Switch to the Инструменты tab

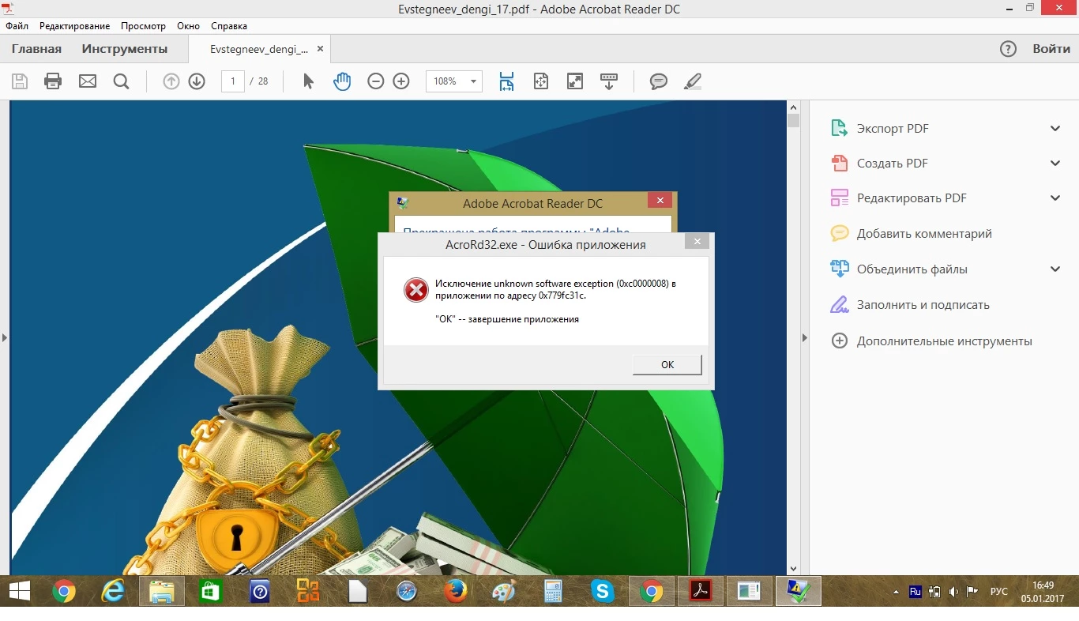pyautogui.click(x=125, y=49)
